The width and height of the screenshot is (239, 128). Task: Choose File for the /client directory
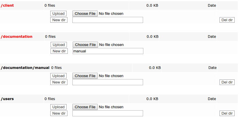coord(85,13)
